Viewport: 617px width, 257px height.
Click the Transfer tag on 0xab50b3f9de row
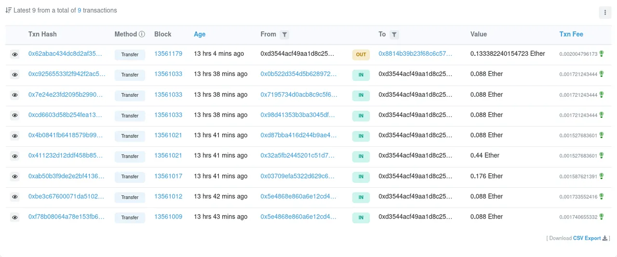point(130,177)
